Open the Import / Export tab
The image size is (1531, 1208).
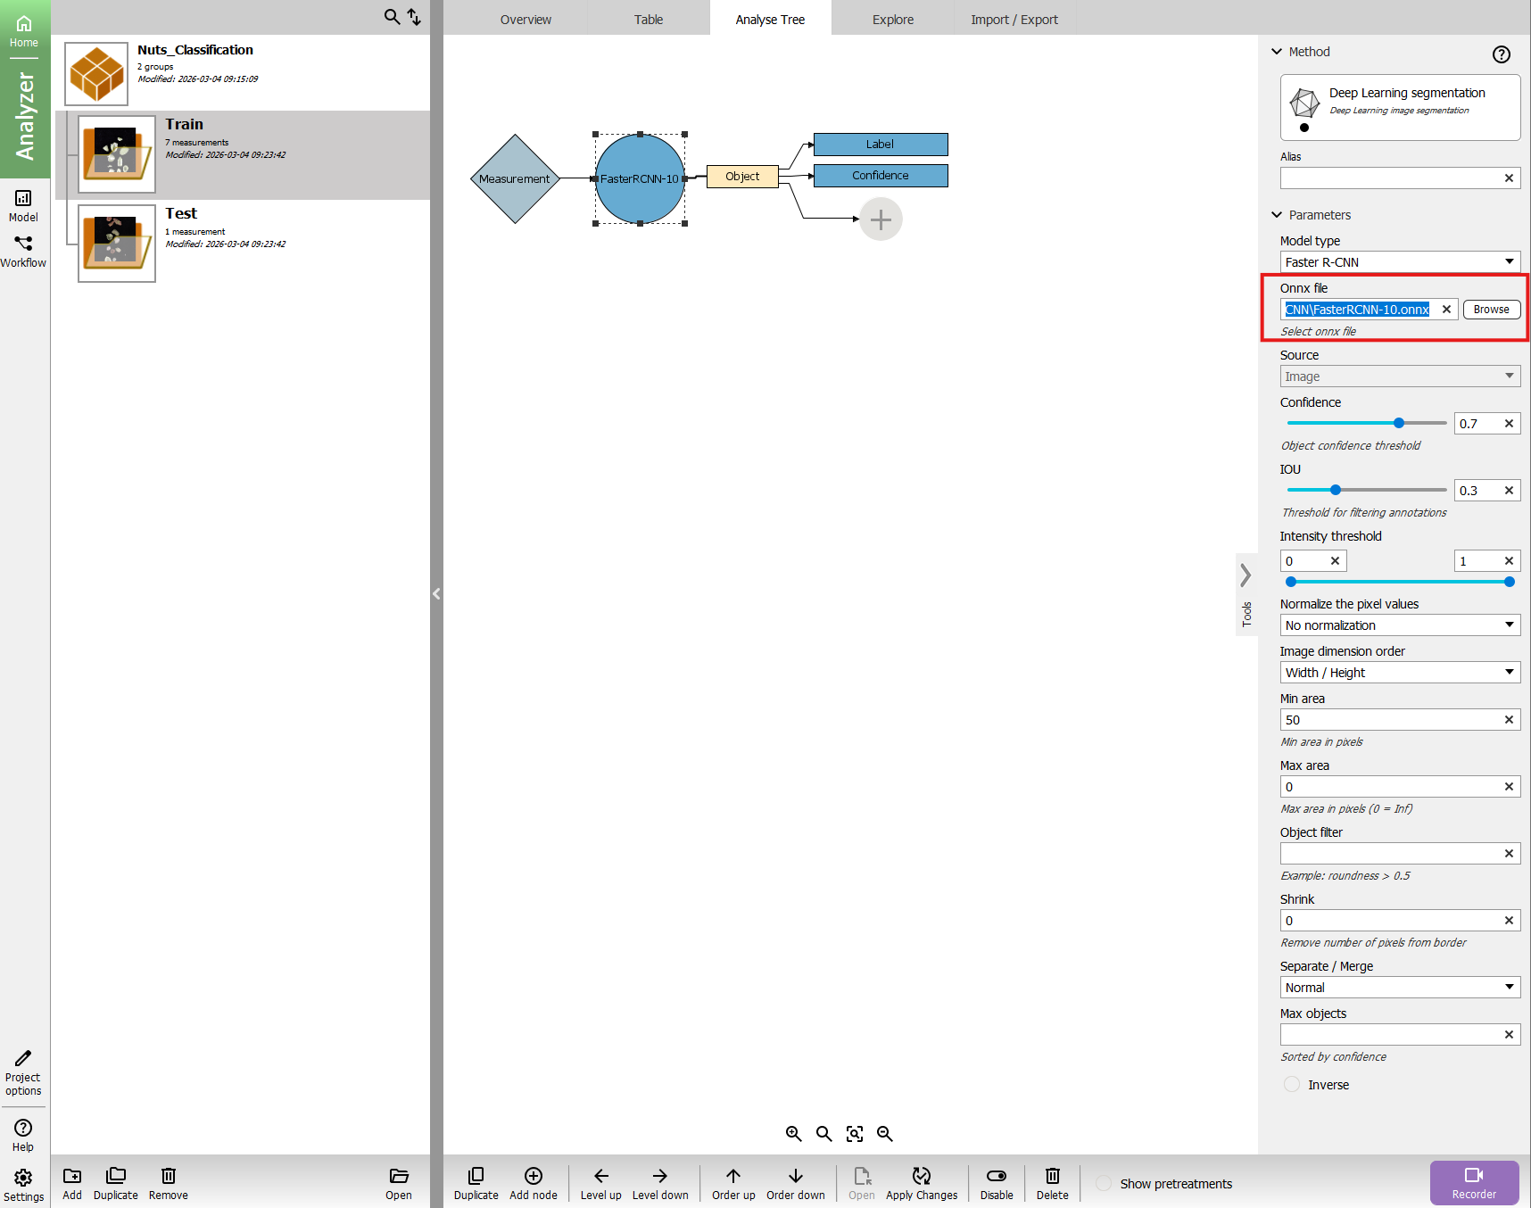point(1014,20)
